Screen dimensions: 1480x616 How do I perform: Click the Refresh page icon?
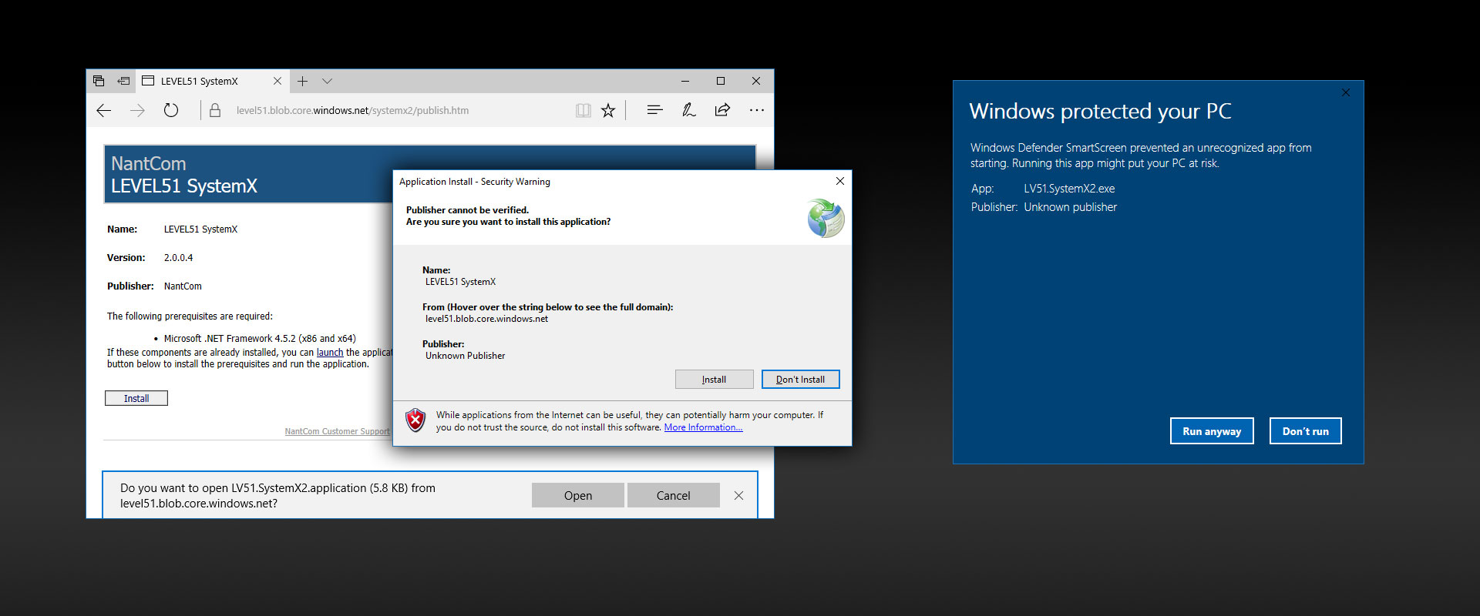pyautogui.click(x=171, y=111)
